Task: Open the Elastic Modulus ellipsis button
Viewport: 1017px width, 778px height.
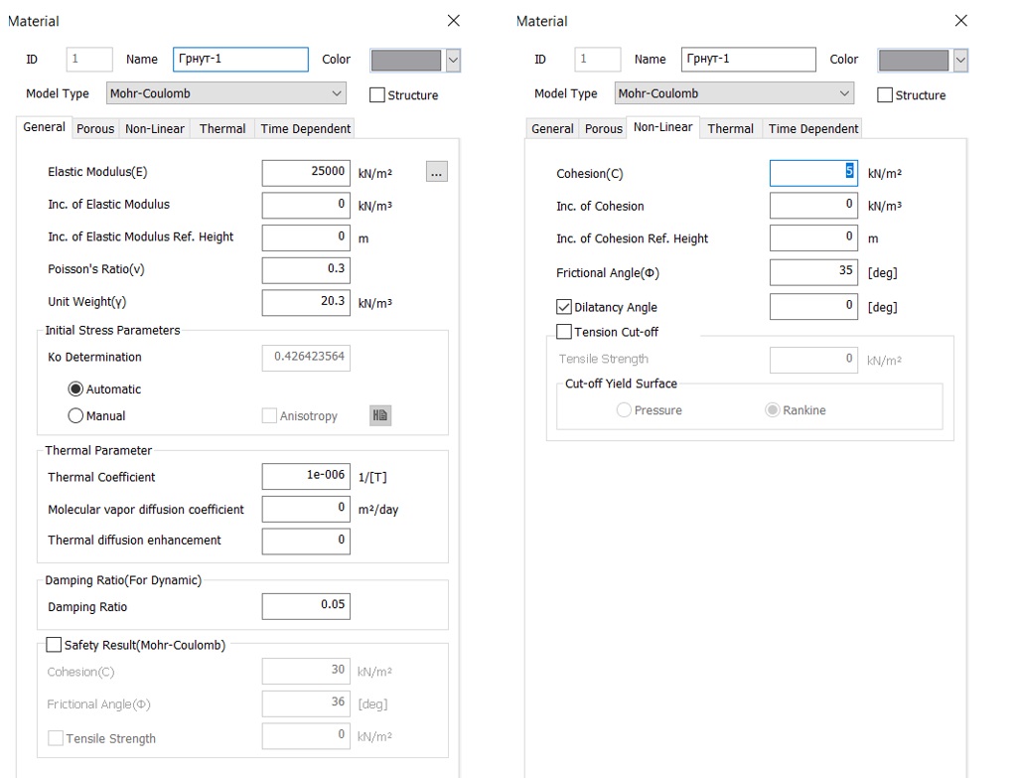Action: coord(437,172)
